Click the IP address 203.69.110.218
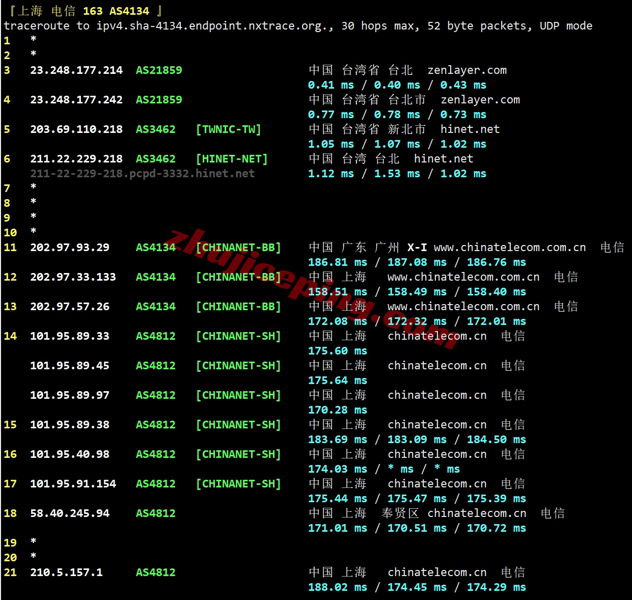This screenshot has height=600, width=632. [x=76, y=129]
